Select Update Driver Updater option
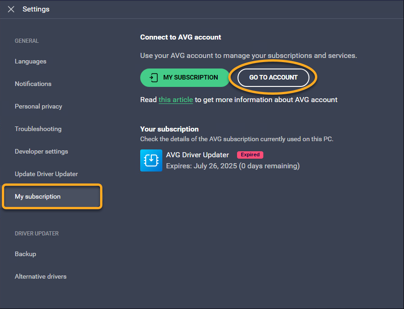The width and height of the screenshot is (404, 309). (x=46, y=174)
